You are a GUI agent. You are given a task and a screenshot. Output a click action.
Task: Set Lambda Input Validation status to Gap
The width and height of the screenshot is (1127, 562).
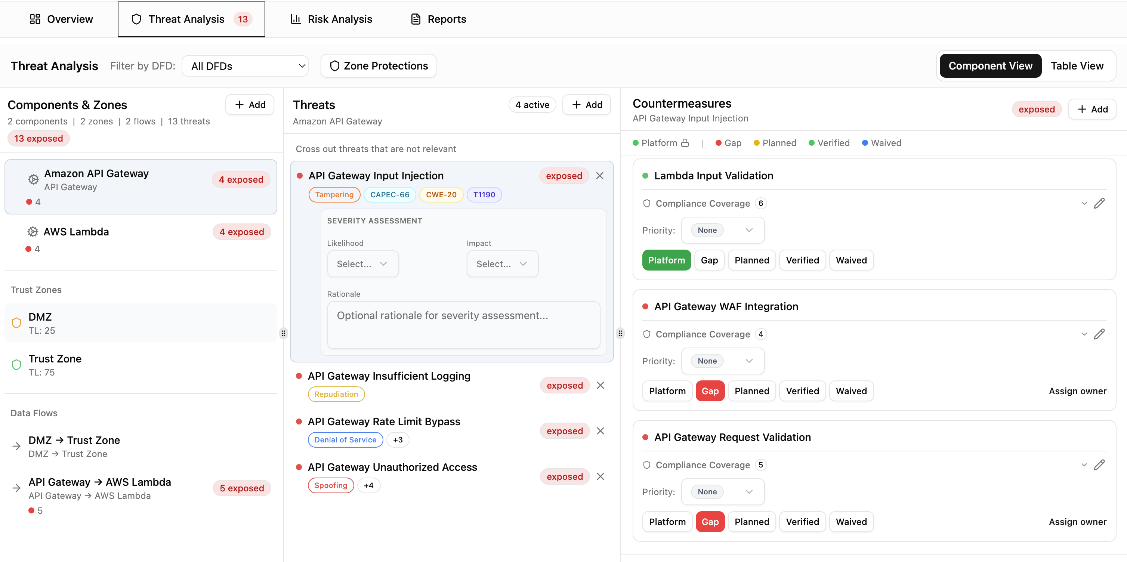point(709,260)
